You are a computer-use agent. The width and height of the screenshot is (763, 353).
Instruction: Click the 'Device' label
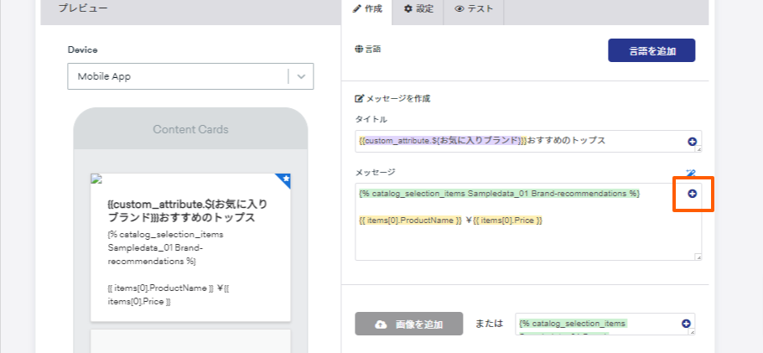coord(82,49)
